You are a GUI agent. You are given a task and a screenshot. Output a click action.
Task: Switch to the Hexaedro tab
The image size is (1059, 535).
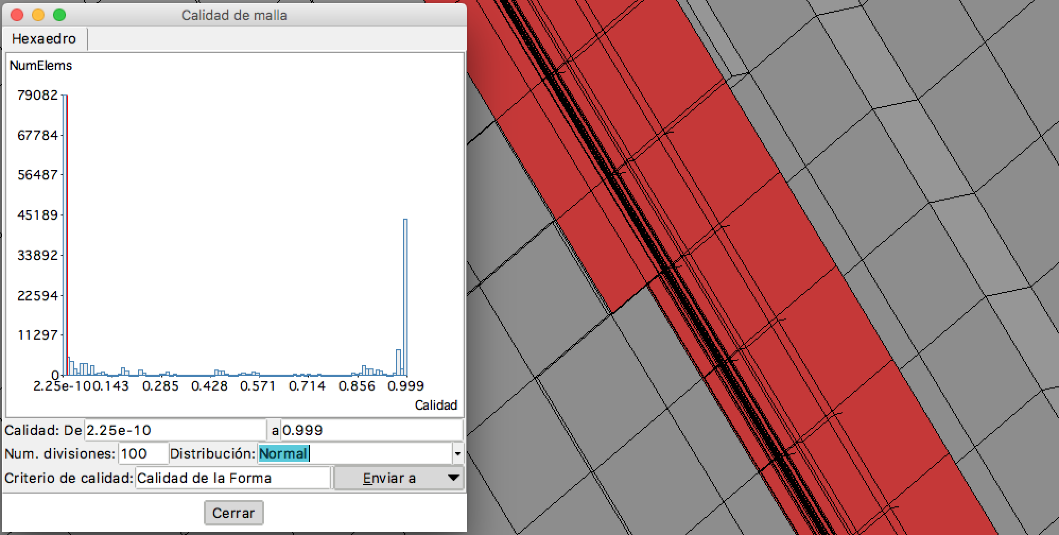[44, 39]
